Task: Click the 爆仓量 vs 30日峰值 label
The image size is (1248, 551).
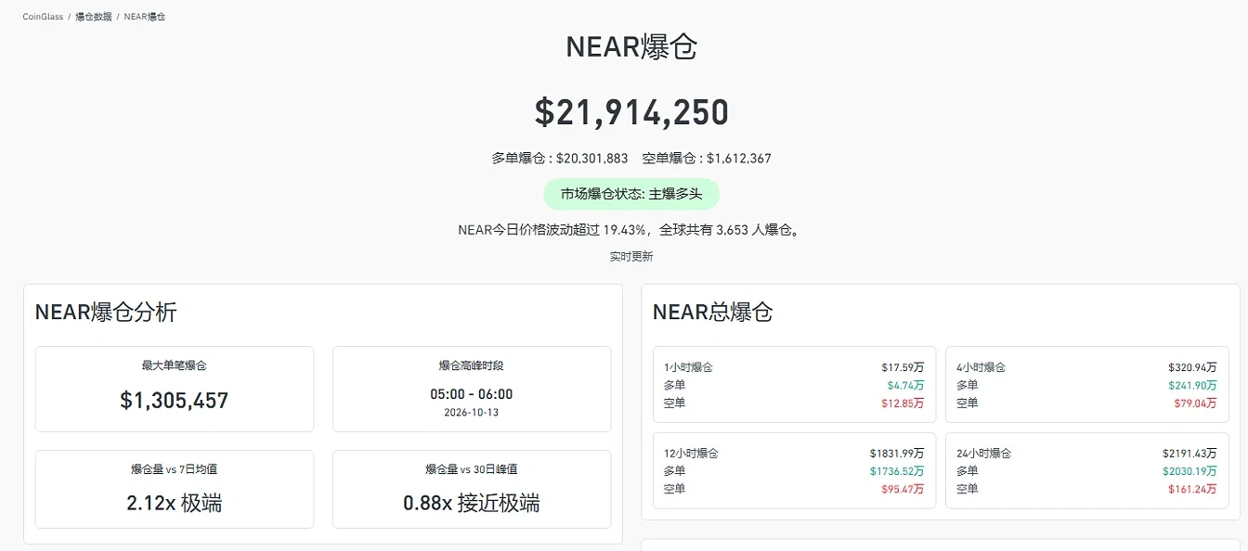Action: (x=472, y=470)
